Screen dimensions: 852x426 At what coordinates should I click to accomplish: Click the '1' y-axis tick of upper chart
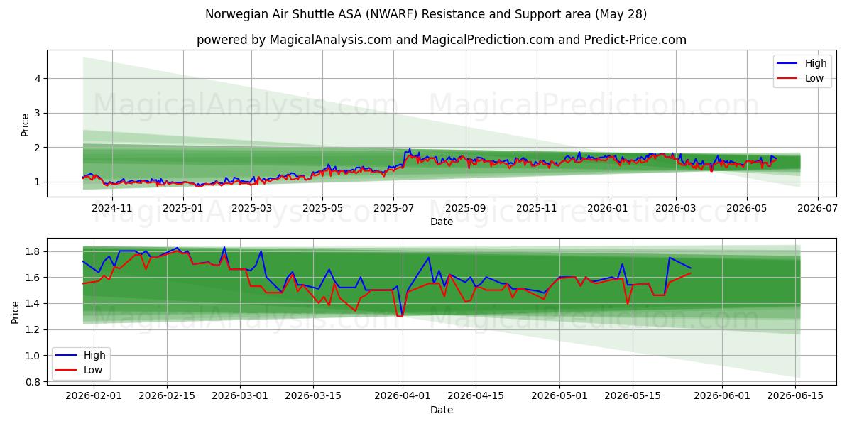(39, 182)
